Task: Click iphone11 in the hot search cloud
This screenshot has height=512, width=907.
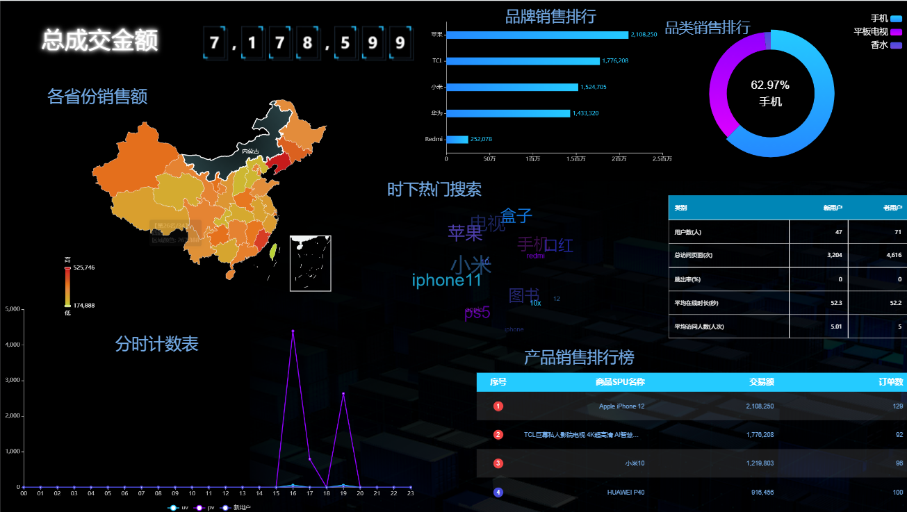Action: point(447,281)
